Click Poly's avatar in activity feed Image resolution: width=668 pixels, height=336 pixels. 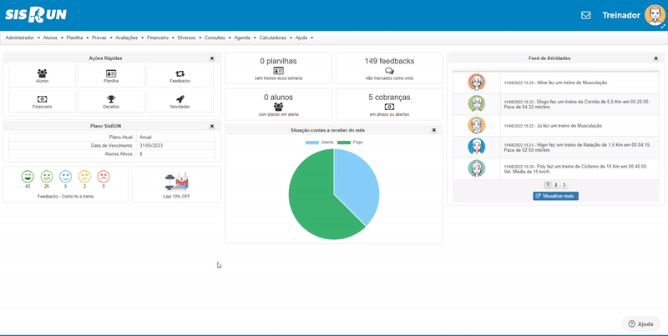476,168
